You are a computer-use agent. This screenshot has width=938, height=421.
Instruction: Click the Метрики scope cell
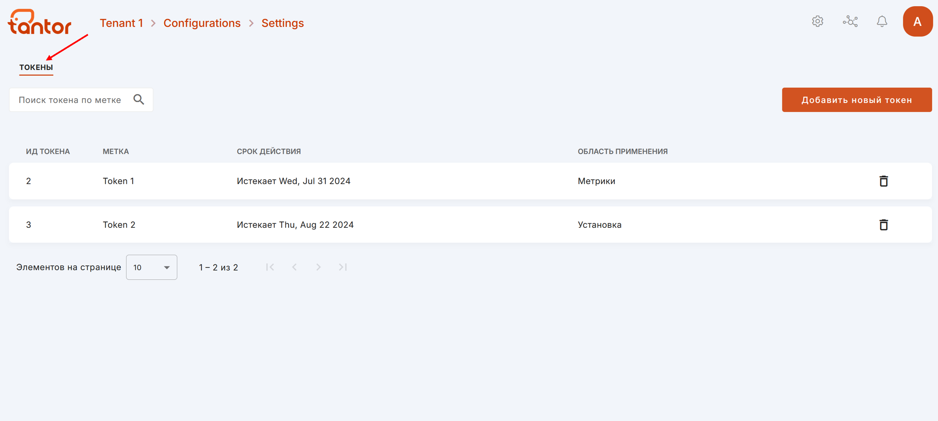tap(596, 181)
